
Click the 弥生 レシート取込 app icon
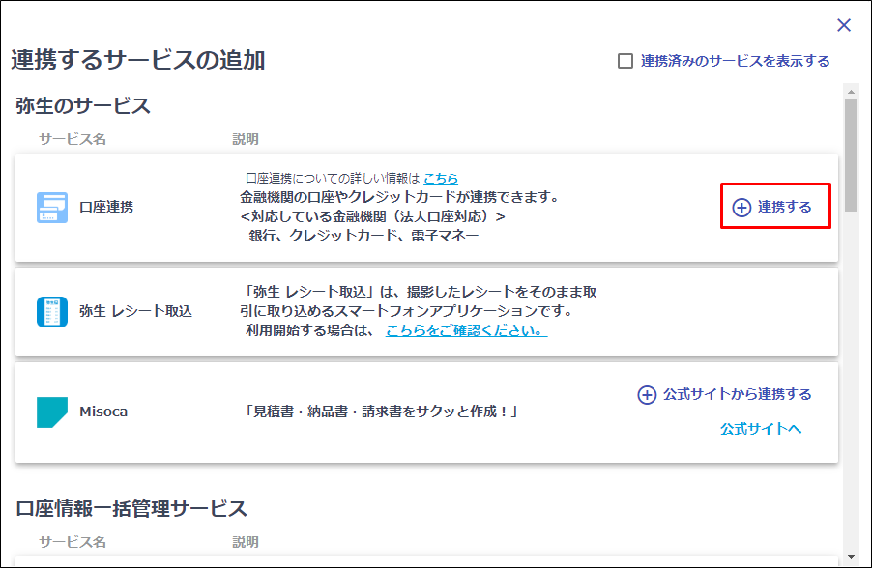coord(52,312)
